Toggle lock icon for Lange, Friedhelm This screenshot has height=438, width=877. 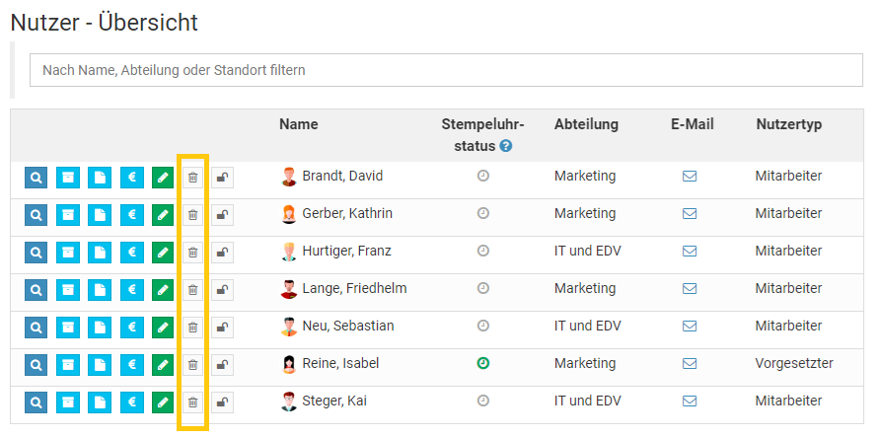[x=223, y=290]
